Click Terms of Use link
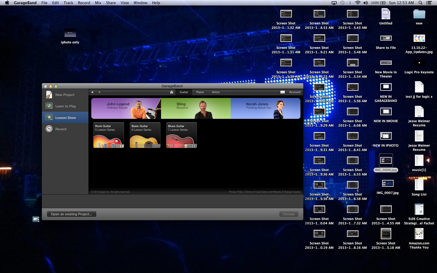 [253, 192]
